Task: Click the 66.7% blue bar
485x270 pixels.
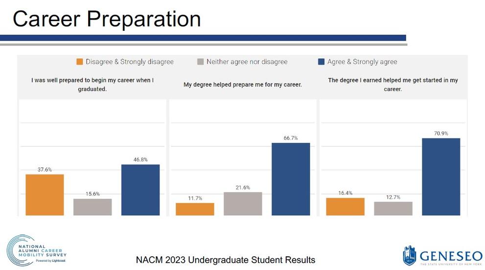Action: [291, 179]
